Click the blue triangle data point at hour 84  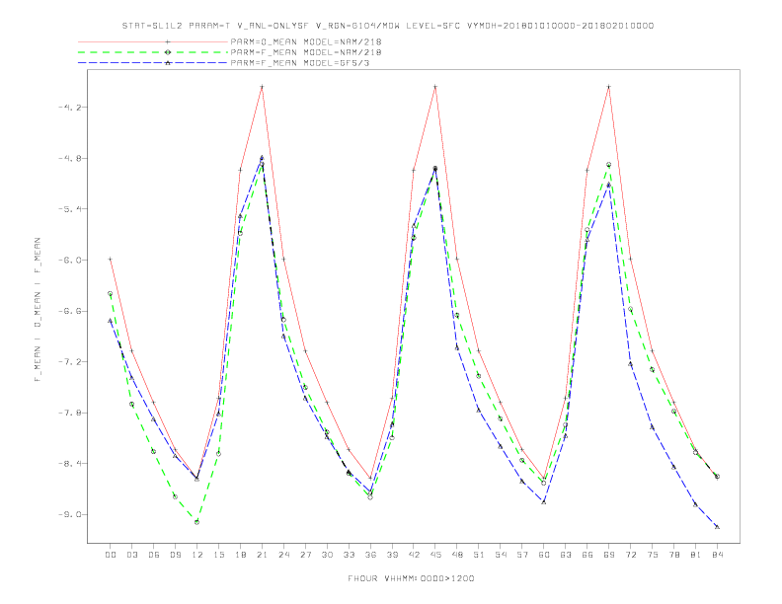[717, 526]
